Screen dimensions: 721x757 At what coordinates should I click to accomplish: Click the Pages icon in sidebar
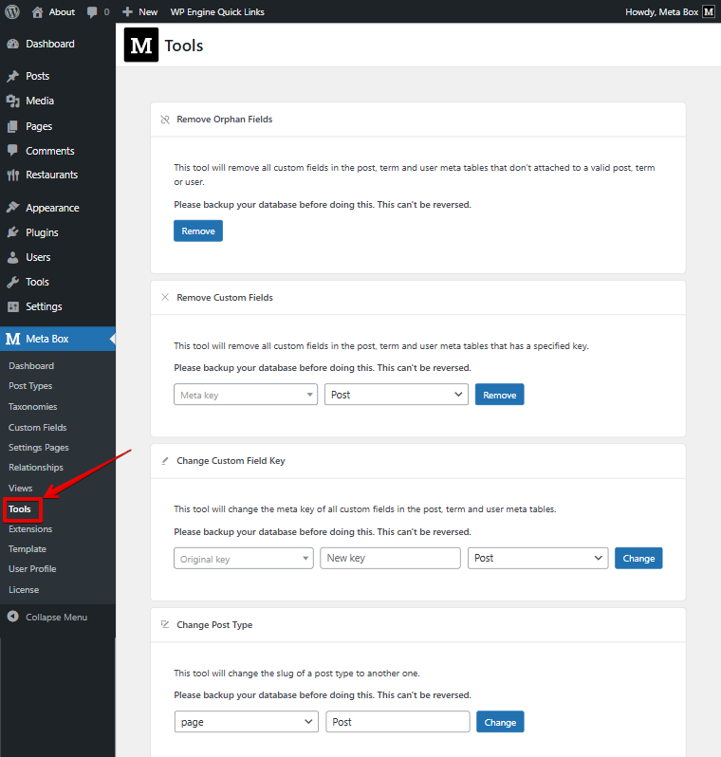tap(13, 126)
